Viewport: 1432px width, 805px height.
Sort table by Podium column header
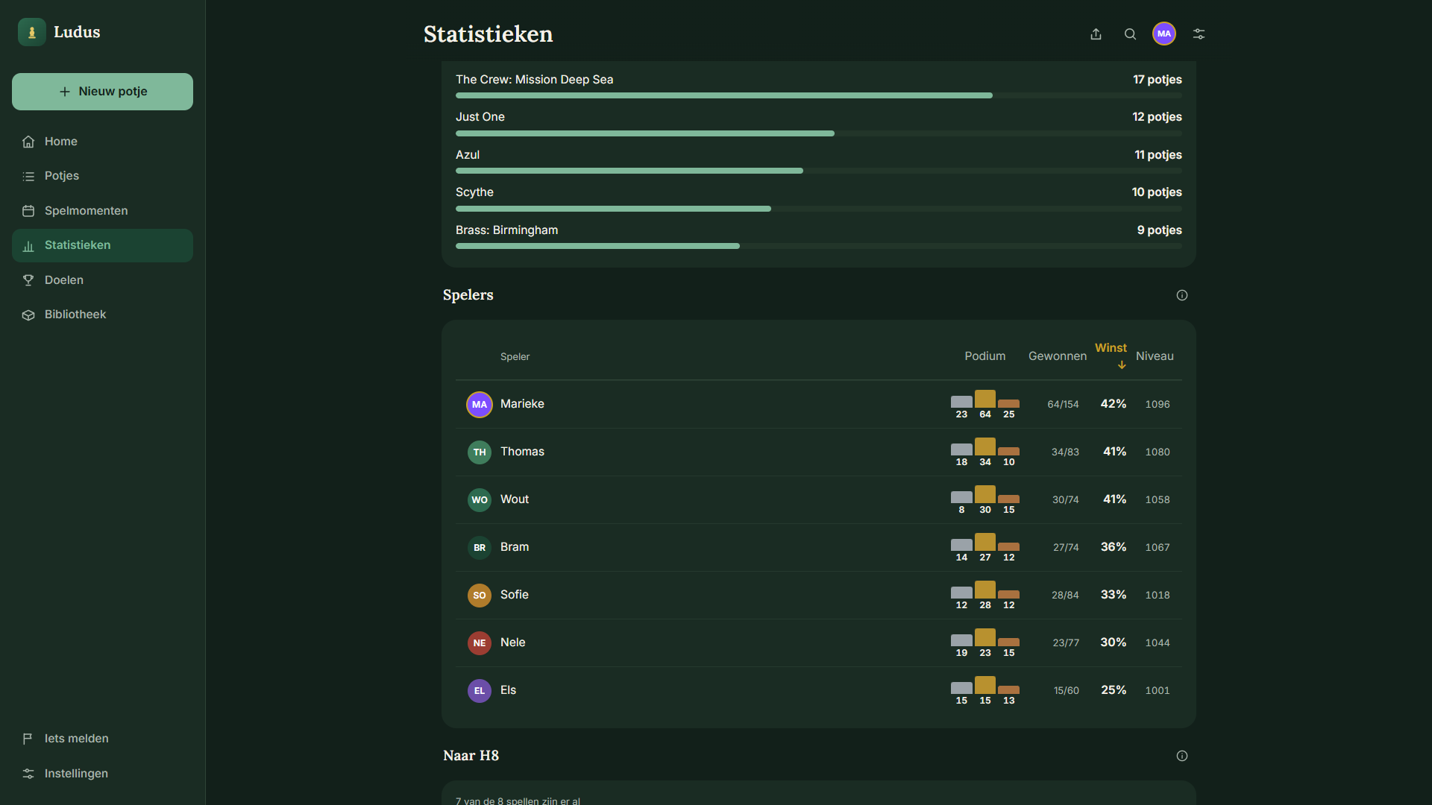pyautogui.click(x=984, y=356)
